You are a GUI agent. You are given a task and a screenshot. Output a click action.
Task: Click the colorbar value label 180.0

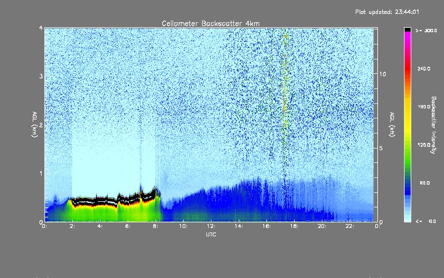click(x=424, y=107)
